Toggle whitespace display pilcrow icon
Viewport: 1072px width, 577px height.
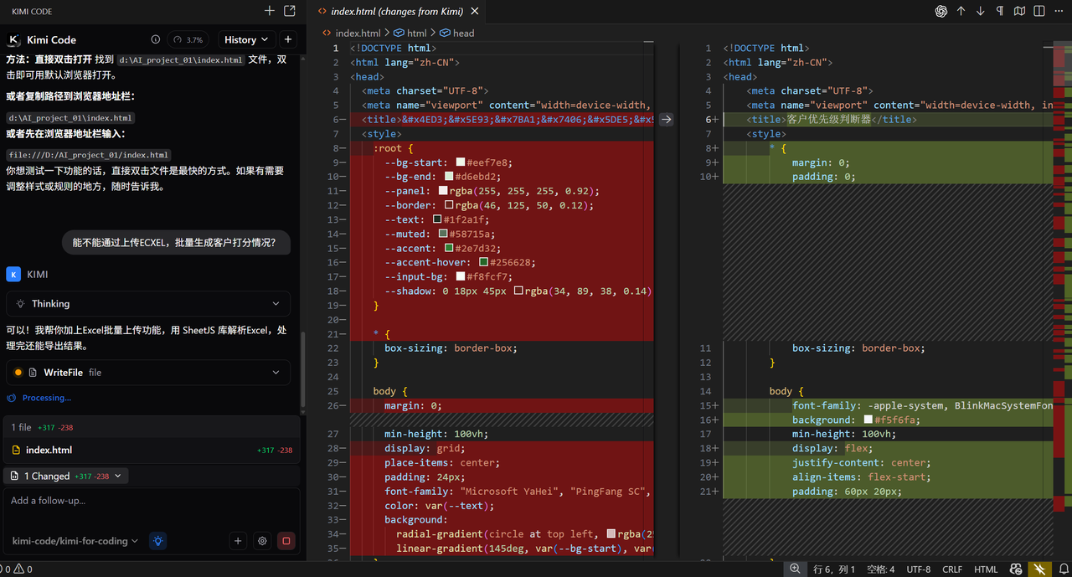pyautogui.click(x=999, y=11)
